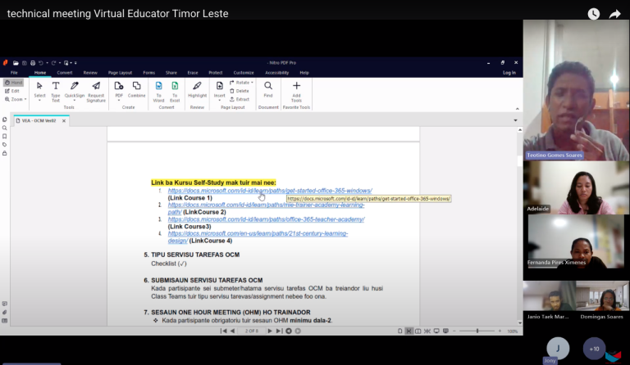Open the Bookmarks sidebar panel
Screen dimensions: 630x365
point(4,136)
